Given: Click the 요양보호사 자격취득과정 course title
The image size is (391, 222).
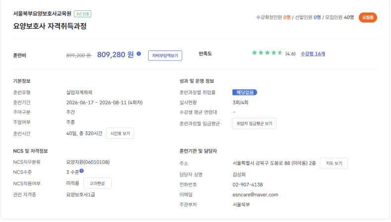Looking at the screenshot, I should click(x=50, y=26).
